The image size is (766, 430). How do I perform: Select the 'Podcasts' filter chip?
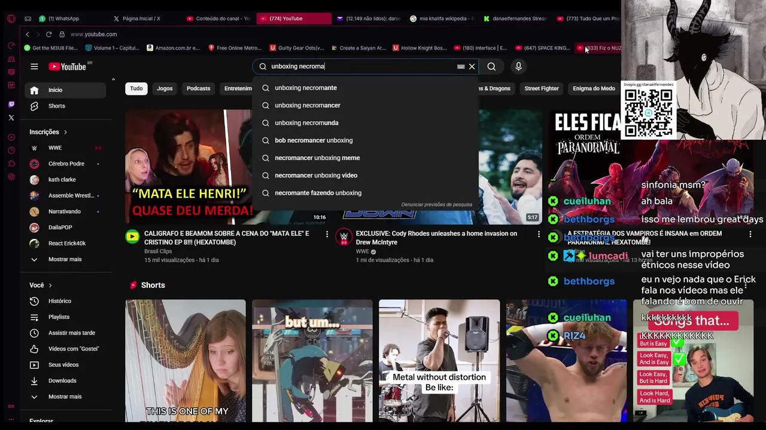coord(198,88)
